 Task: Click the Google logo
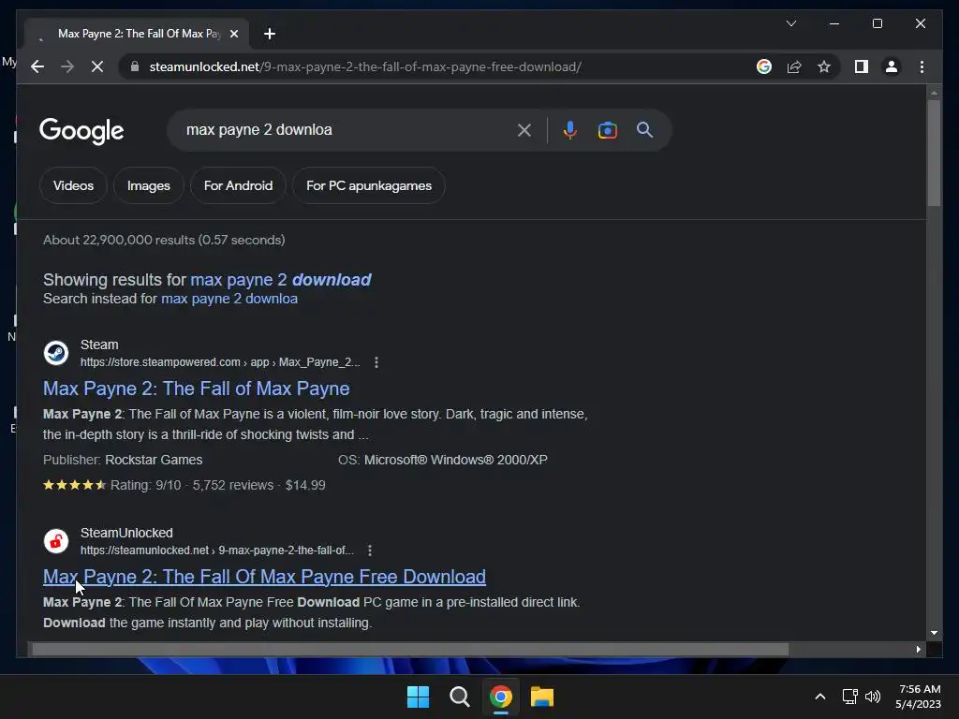81,131
